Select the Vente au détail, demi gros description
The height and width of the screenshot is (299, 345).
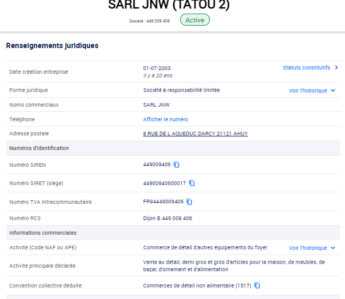[x=234, y=266]
